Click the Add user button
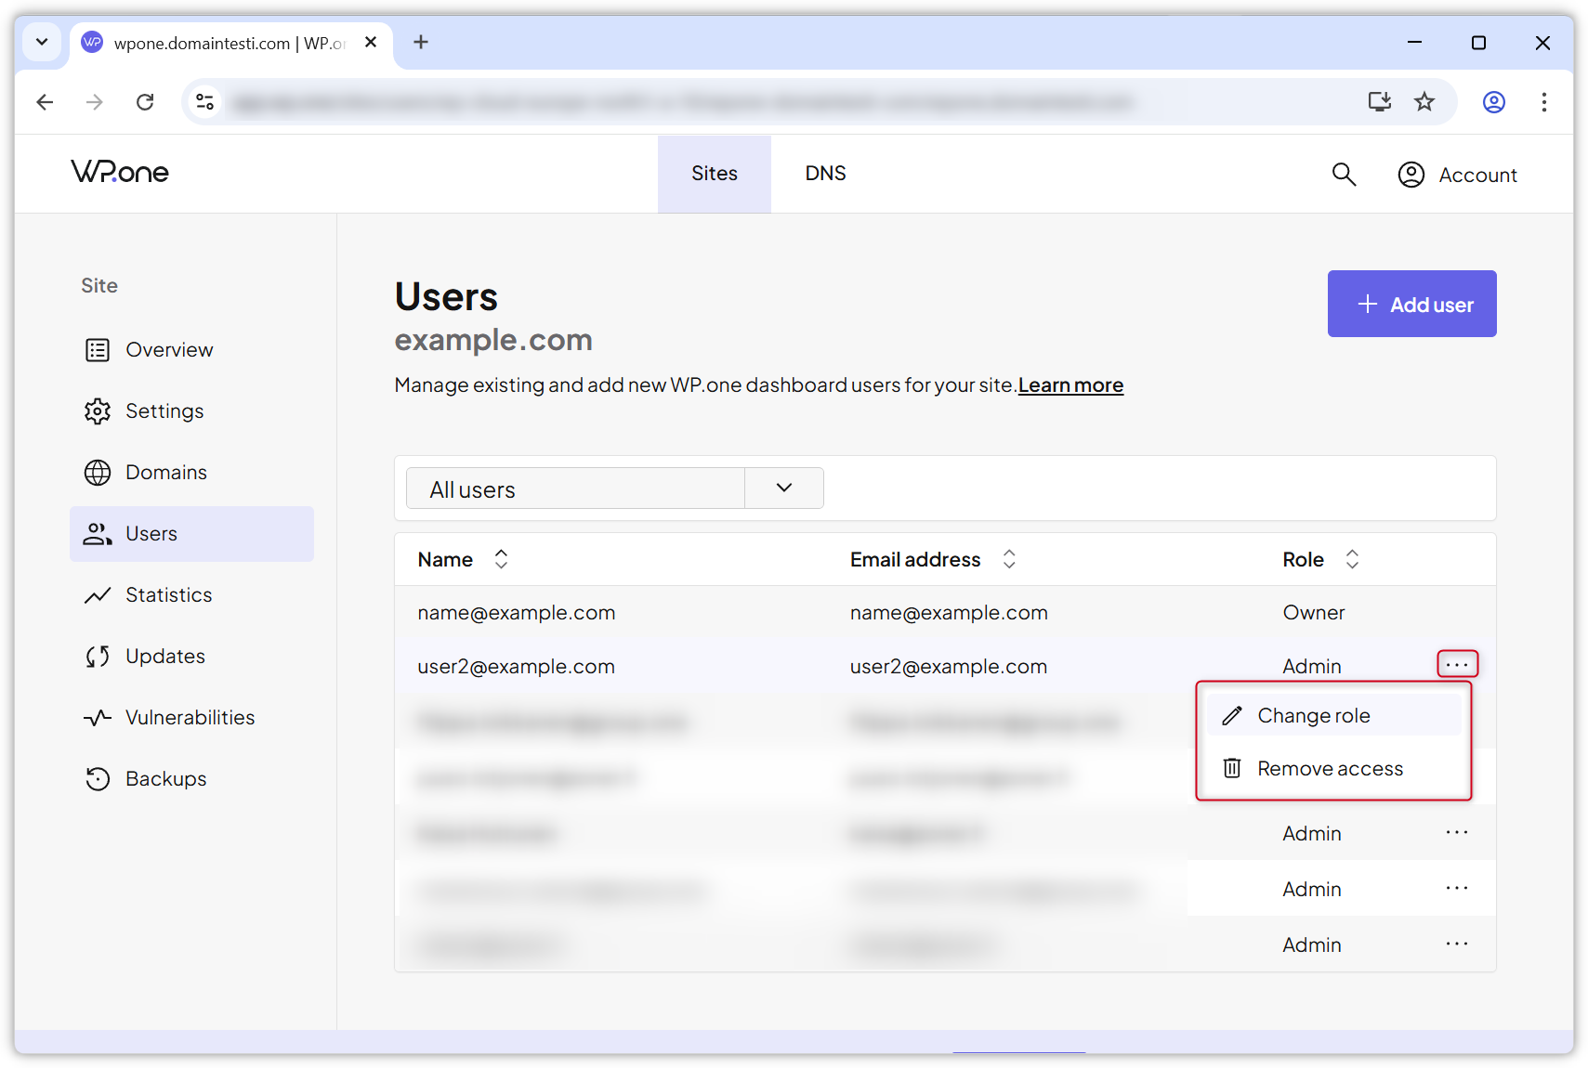This screenshot has height=1068, width=1588. coord(1411,304)
